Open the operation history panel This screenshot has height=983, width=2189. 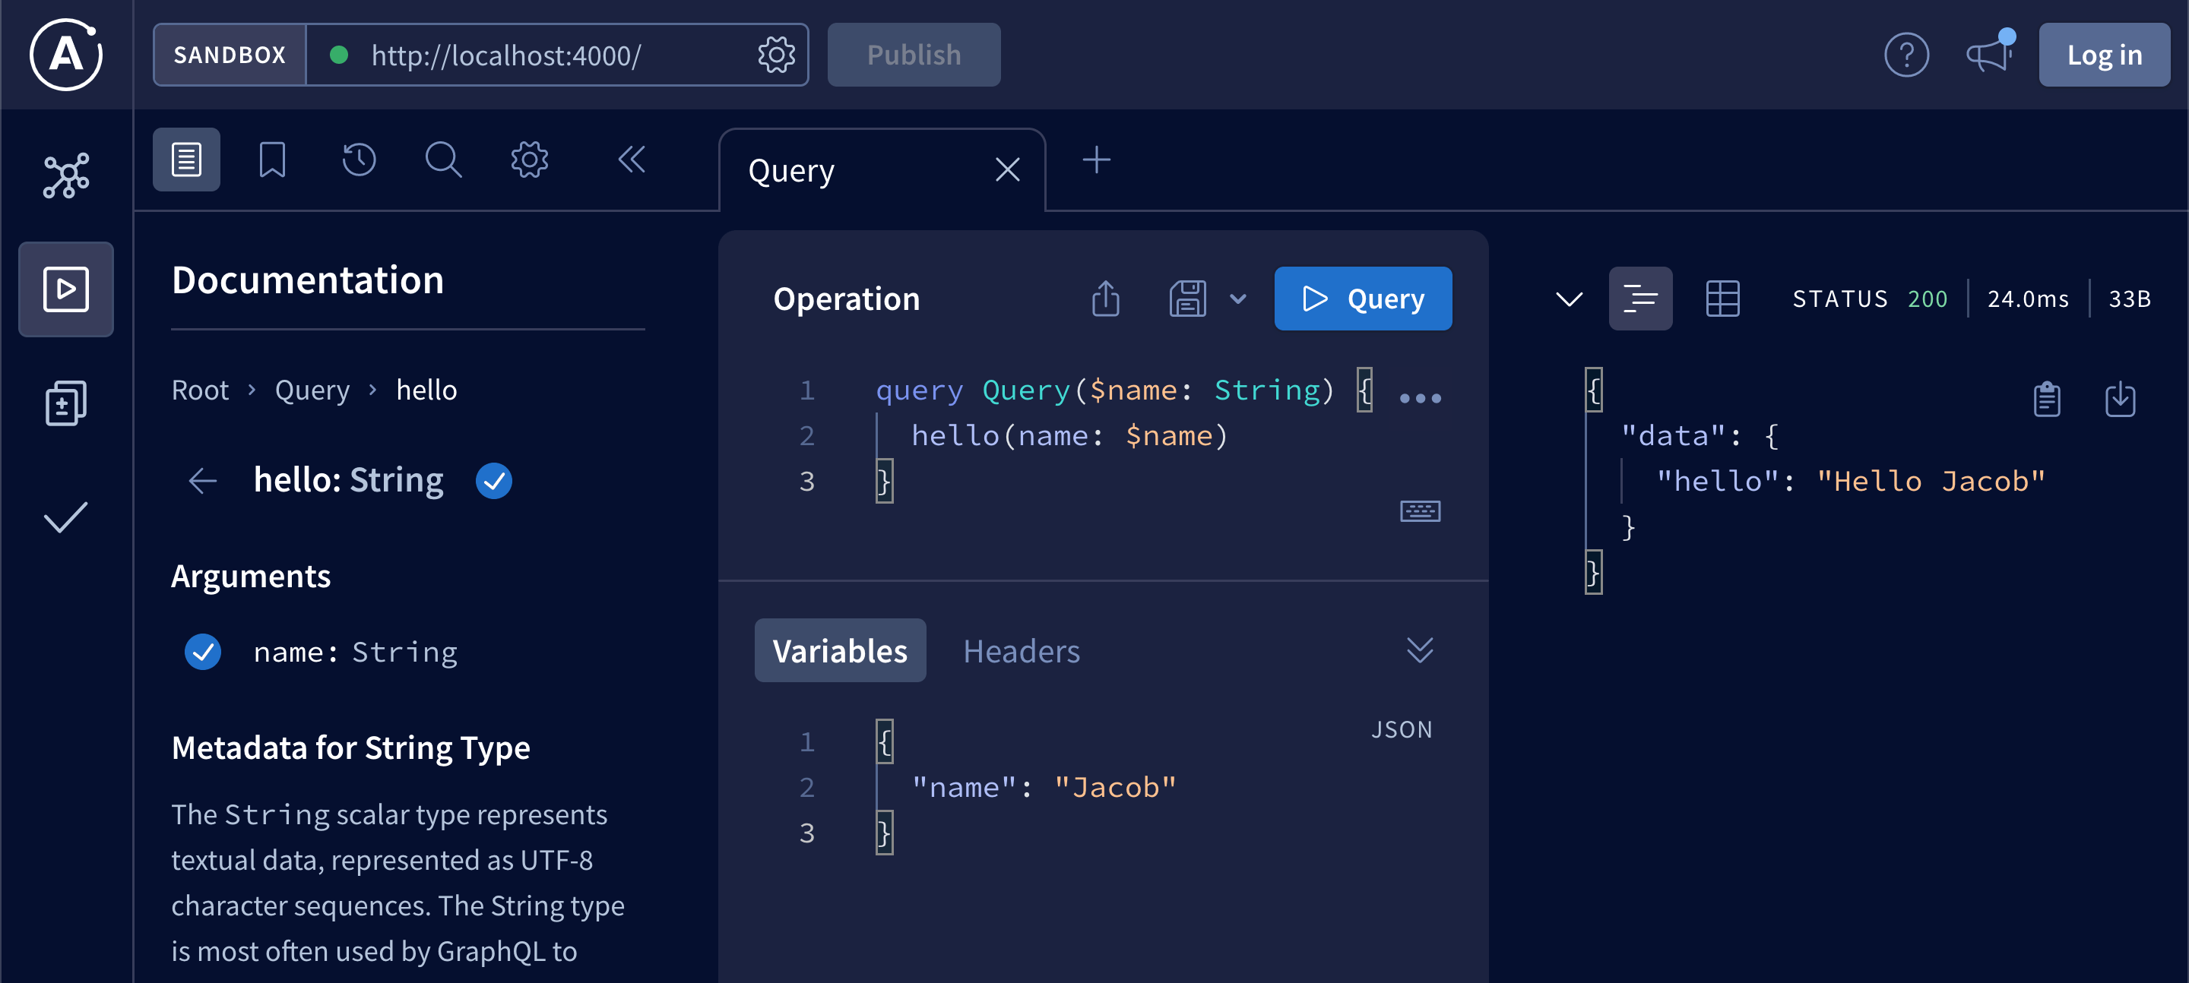tap(358, 159)
